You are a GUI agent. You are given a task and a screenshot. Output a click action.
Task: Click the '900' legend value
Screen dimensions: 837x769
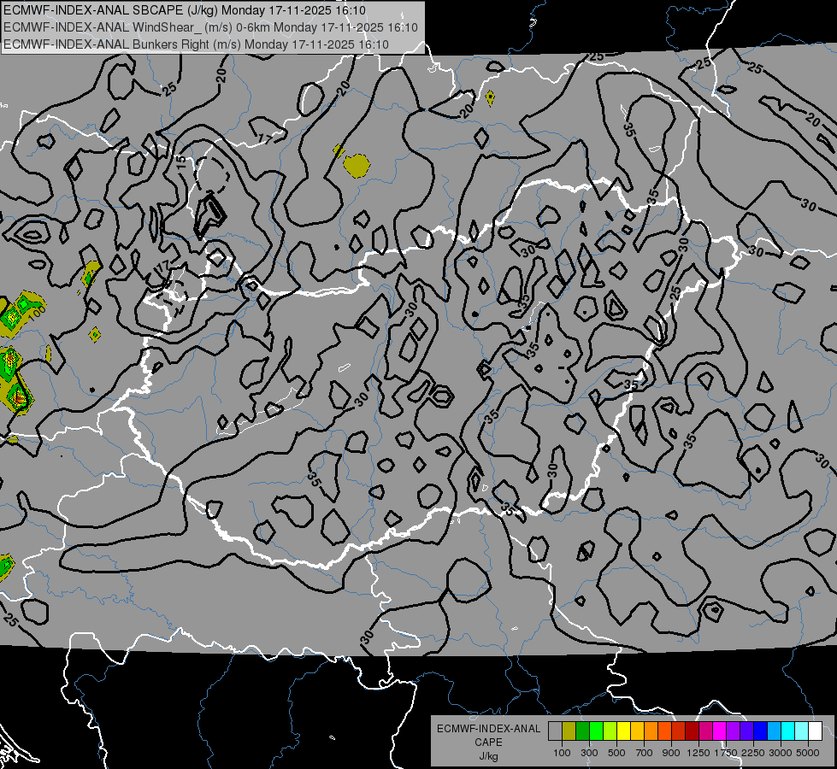pyautogui.click(x=671, y=753)
